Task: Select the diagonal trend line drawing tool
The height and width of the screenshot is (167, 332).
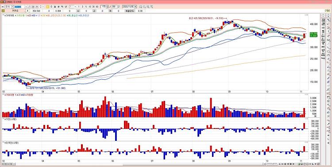Action: pyautogui.click(x=328, y=44)
